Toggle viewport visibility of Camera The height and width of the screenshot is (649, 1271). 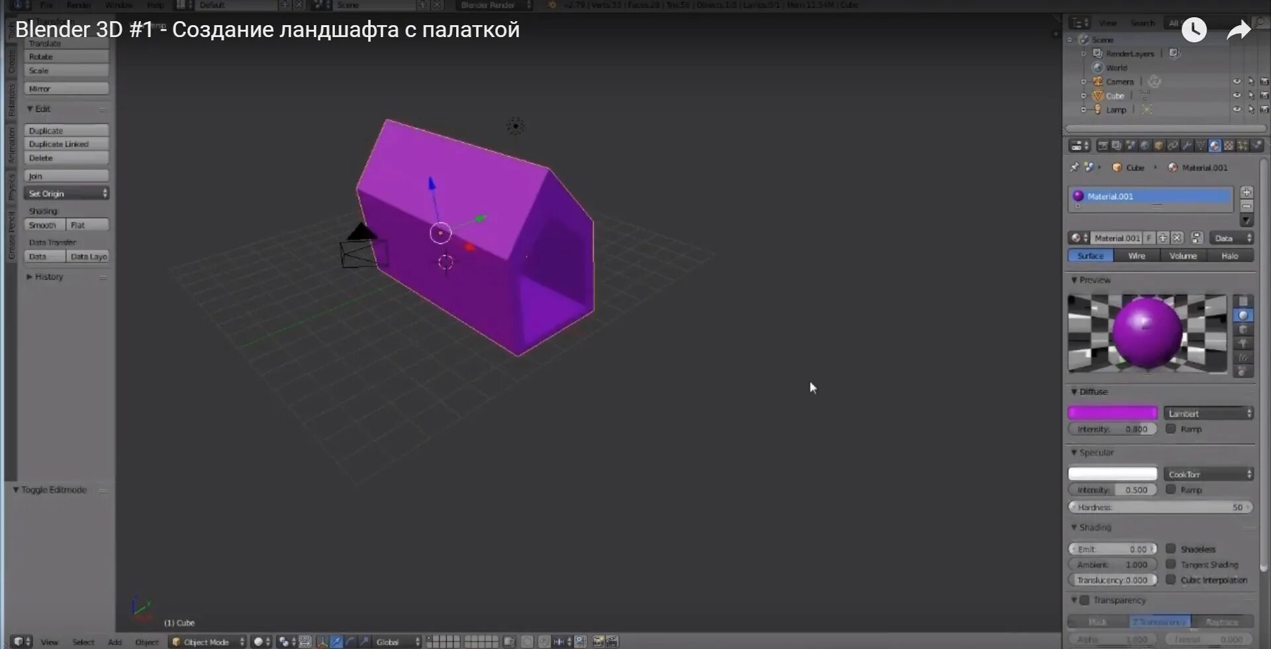pos(1237,81)
